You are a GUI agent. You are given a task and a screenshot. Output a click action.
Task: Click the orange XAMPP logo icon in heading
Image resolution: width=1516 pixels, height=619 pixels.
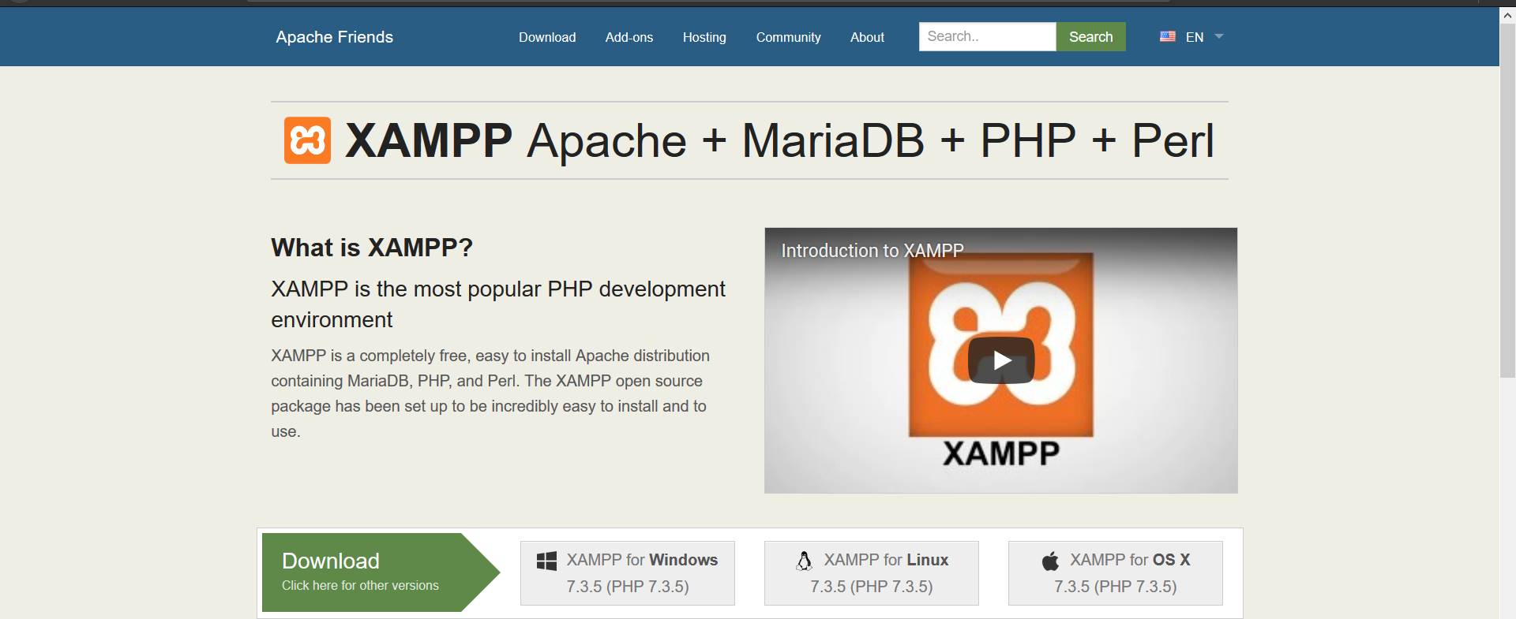[x=307, y=140]
